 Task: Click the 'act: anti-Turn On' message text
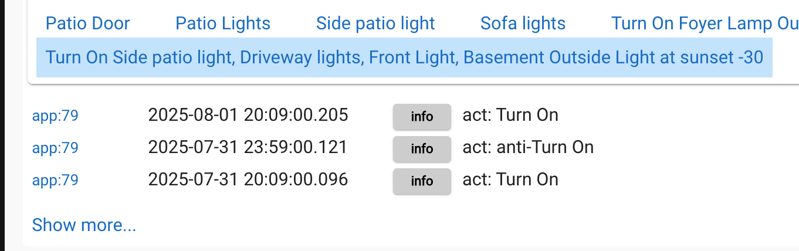click(x=528, y=147)
